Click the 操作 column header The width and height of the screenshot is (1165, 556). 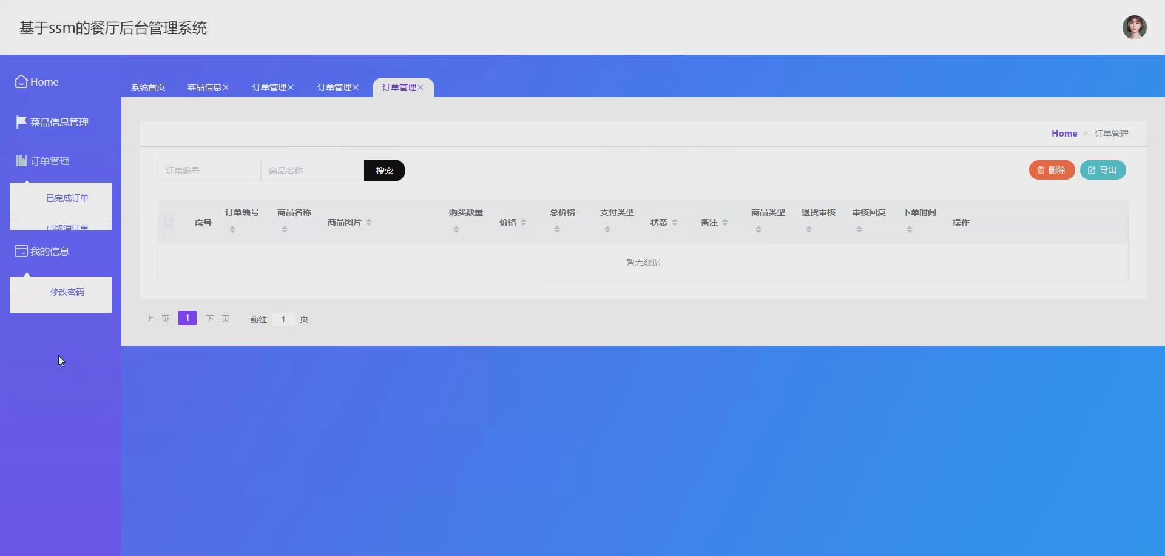coord(961,223)
